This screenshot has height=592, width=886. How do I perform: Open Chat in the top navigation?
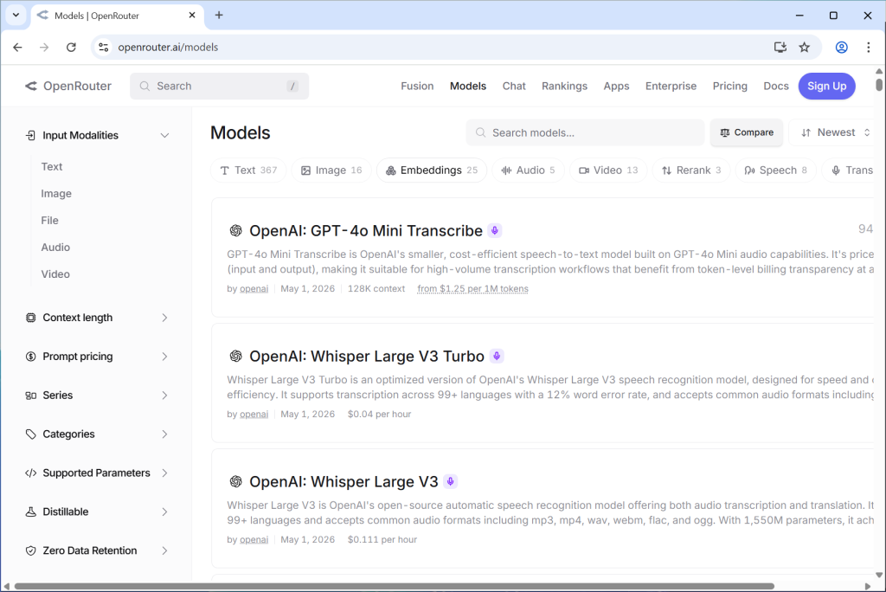point(514,86)
